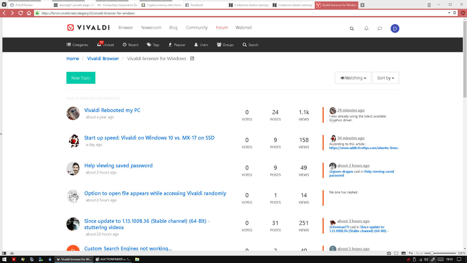Open the address bar history dropdown arrow

(x=449, y=13)
